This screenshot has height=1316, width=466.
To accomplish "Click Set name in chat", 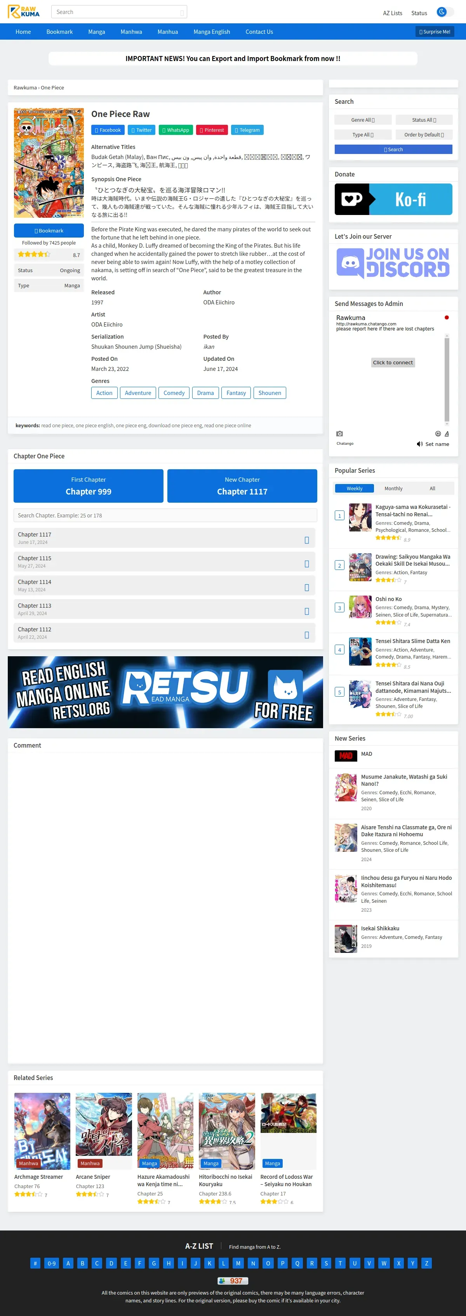I will 437,444.
